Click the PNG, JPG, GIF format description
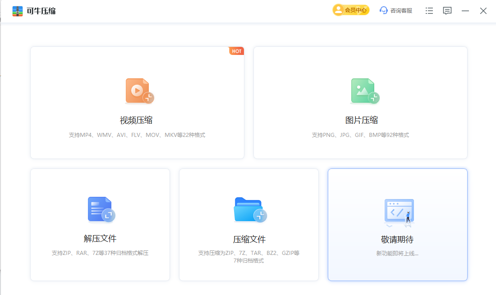 360,135
